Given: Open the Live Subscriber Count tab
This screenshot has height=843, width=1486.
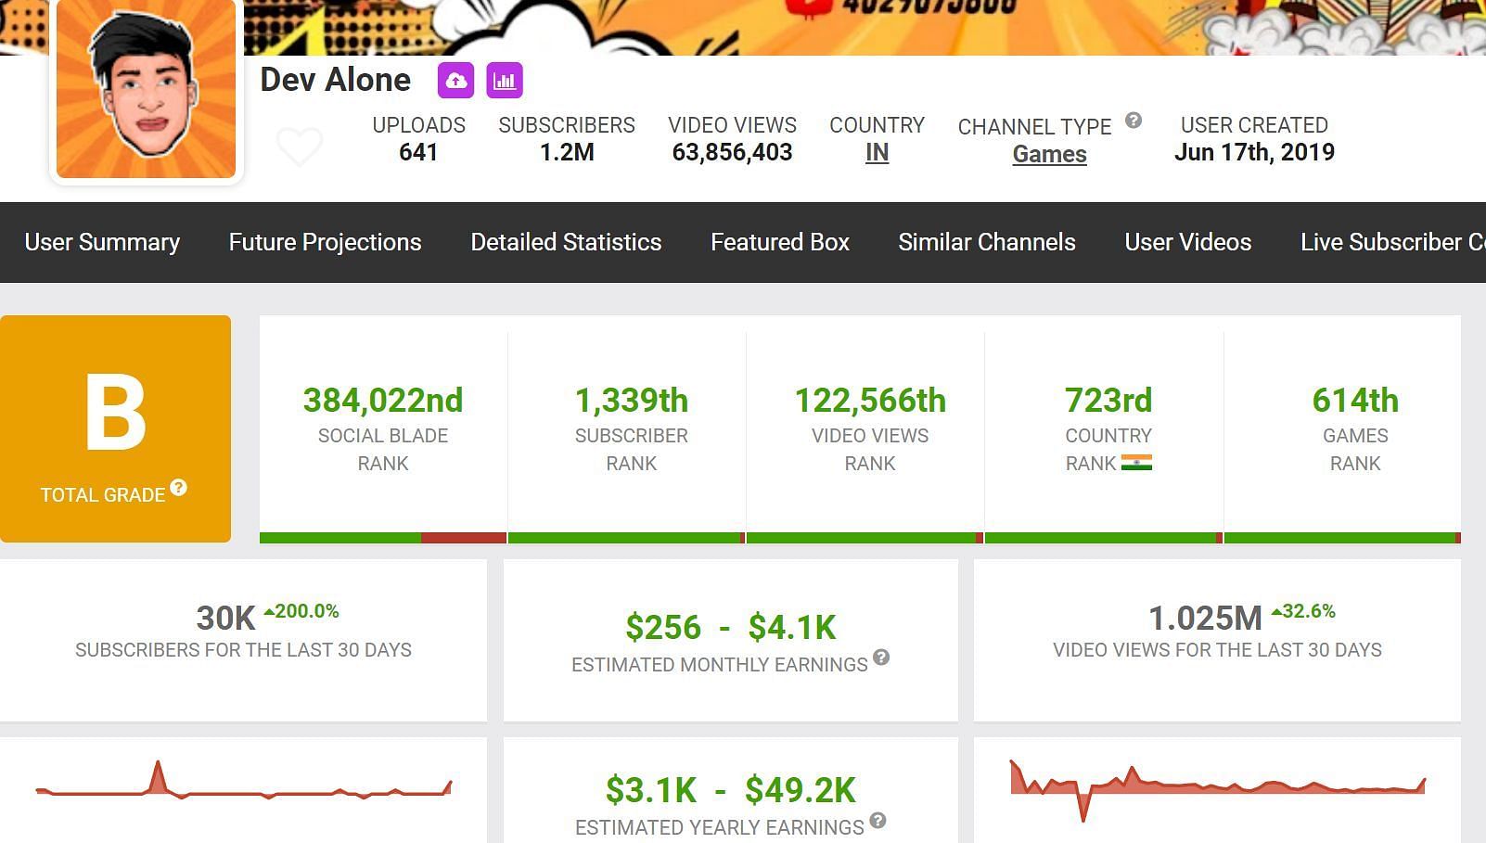Looking at the screenshot, I should (x=1391, y=242).
